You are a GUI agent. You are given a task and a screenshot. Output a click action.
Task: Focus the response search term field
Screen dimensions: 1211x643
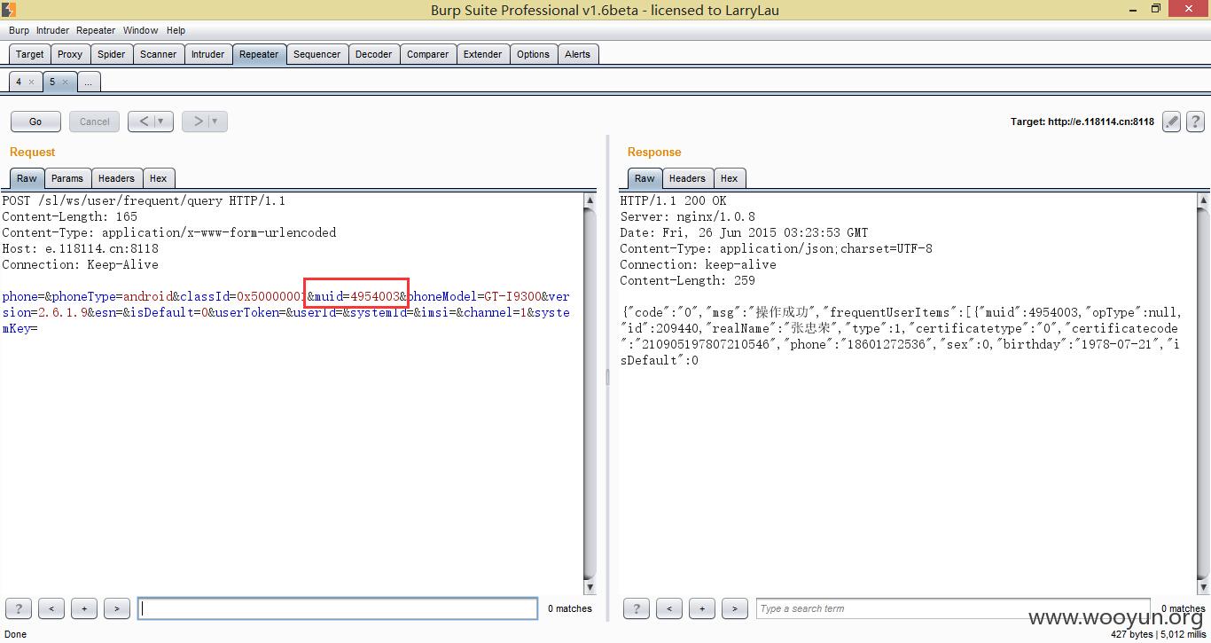(953, 608)
